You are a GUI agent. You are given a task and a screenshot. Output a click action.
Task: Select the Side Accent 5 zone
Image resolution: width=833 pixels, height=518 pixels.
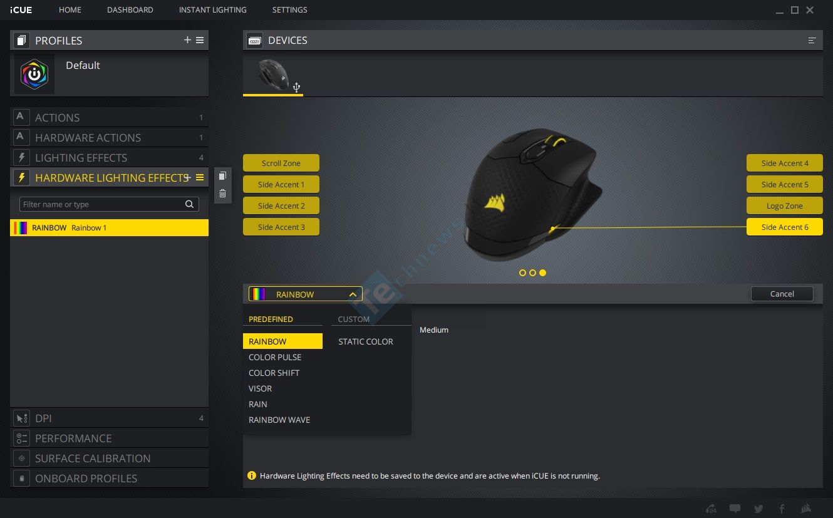click(x=785, y=184)
